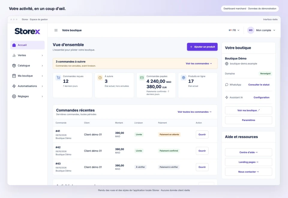Click the cube icon in Produits en ligne

pyautogui.click(x=184, y=78)
